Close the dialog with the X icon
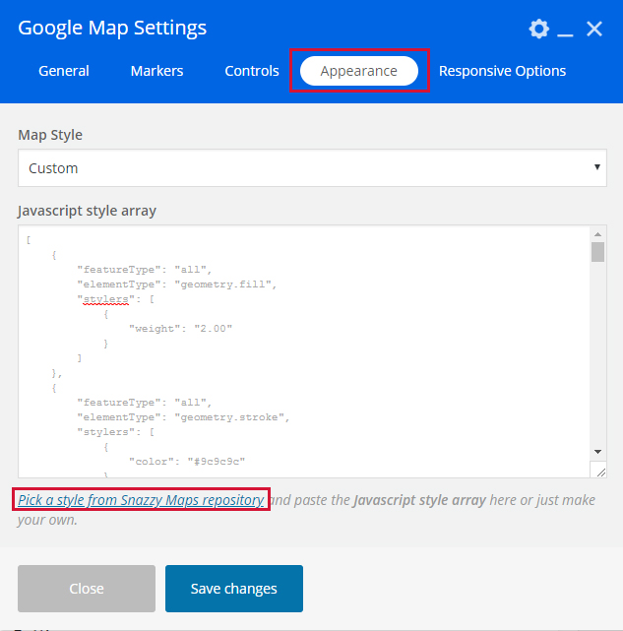 594,29
